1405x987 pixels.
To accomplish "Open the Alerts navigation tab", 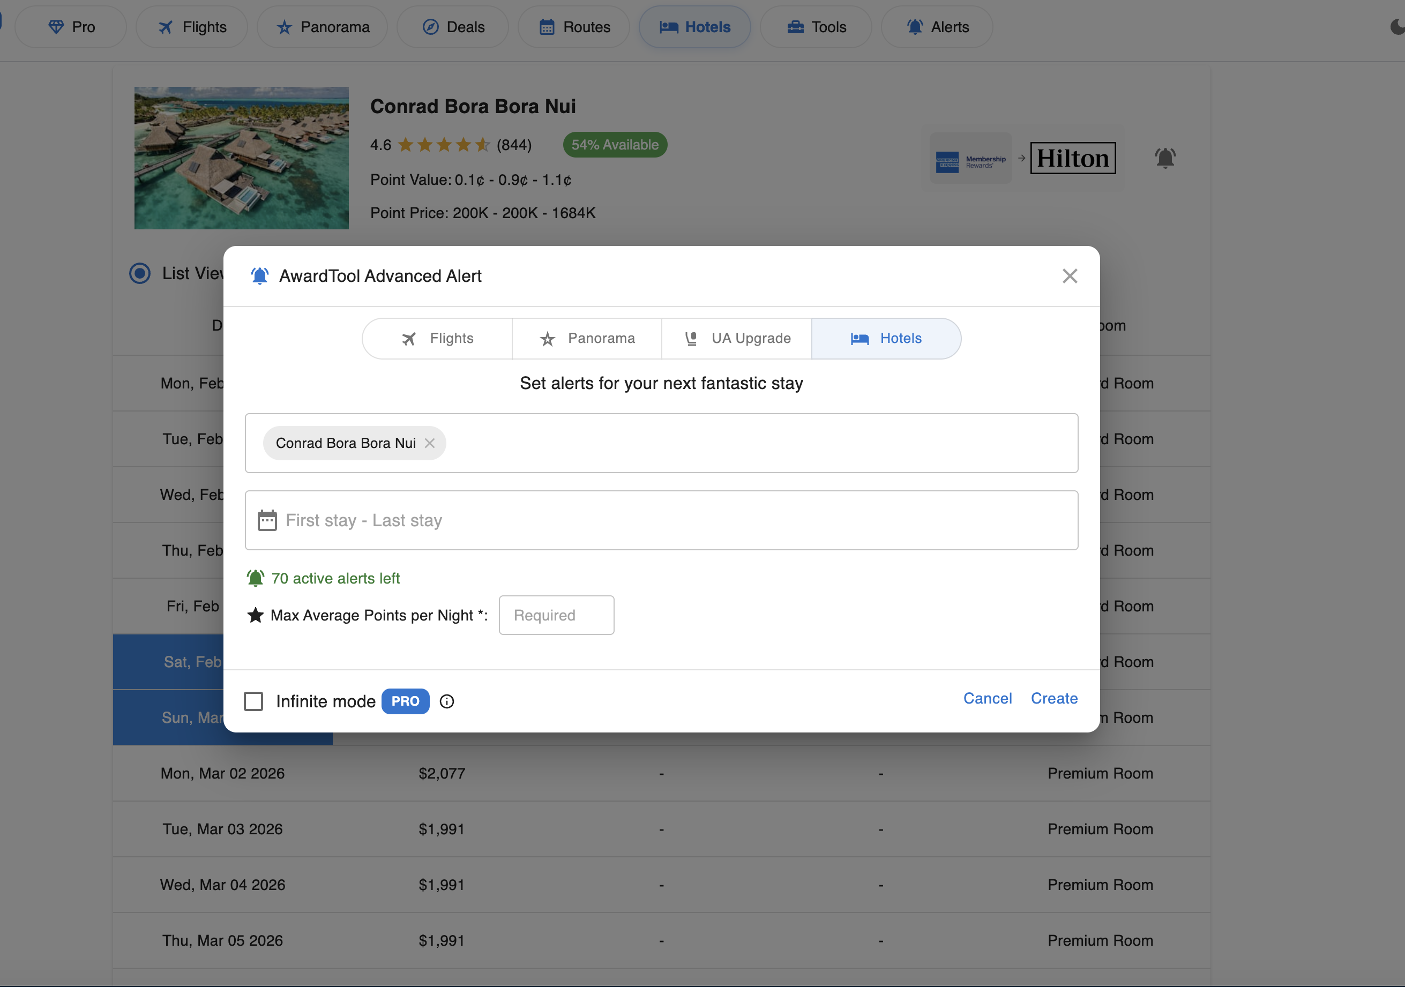I will pos(937,27).
